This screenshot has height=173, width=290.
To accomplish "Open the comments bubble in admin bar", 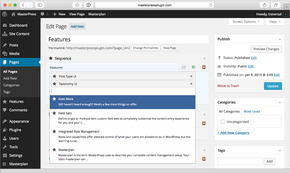I will tap(45, 14).
